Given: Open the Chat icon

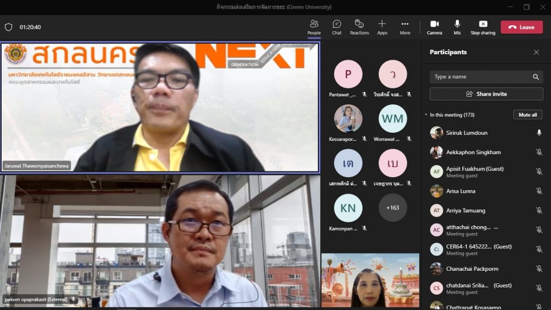Looking at the screenshot, I should tap(337, 24).
